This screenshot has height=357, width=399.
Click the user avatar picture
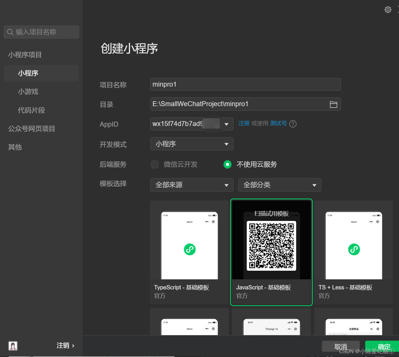(x=13, y=346)
